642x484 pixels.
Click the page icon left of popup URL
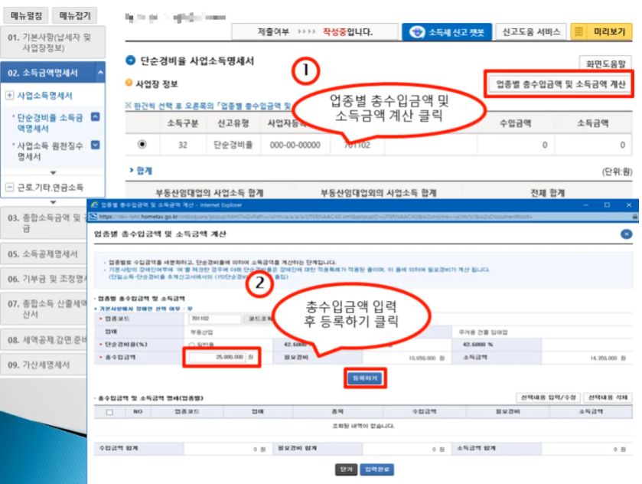pyautogui.click(x=93, y=217)
